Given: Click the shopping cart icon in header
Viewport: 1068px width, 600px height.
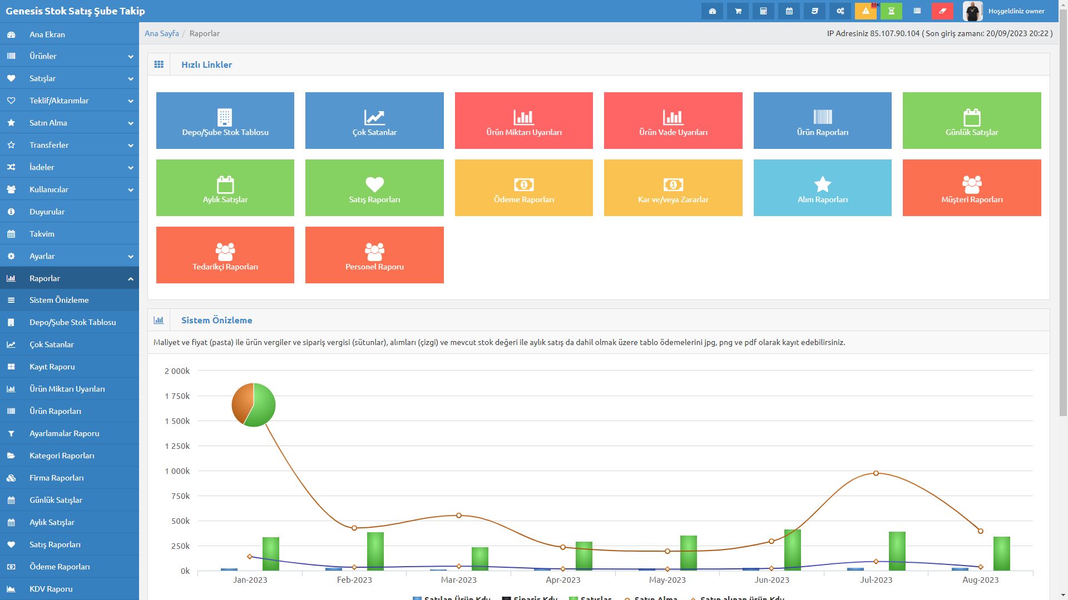Looking at the screenshot, I should (738, 11).
